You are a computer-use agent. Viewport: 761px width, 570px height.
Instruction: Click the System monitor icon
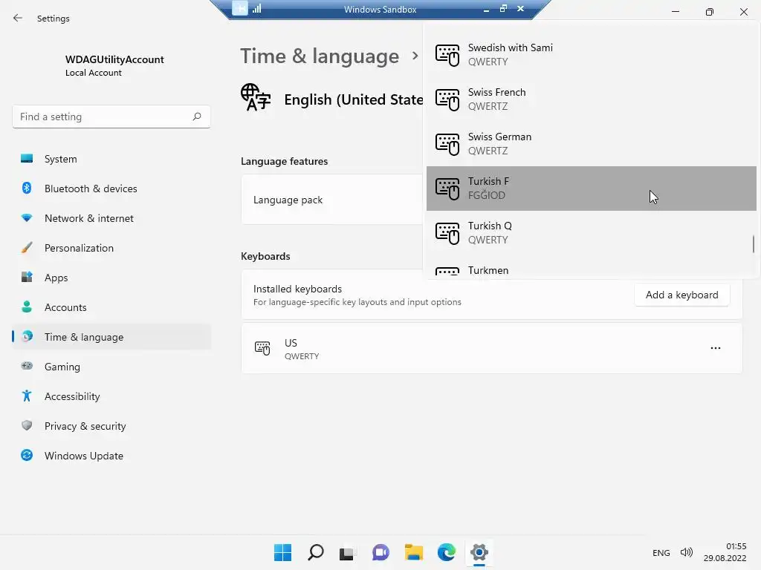(27, 159)
